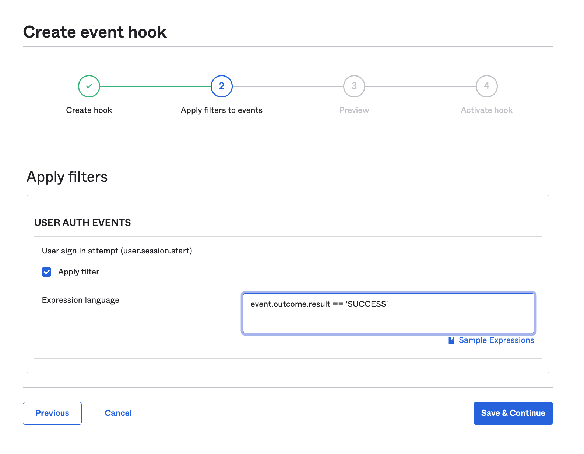Click the step 3 Preview circle
584x454 pixels.
pos(354,86)
